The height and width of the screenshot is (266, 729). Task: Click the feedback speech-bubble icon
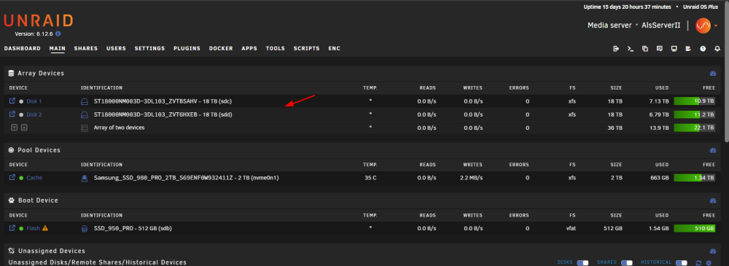tap(659, 48)
